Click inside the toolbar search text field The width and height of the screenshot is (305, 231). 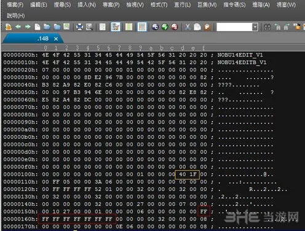[x=234, y=27]
